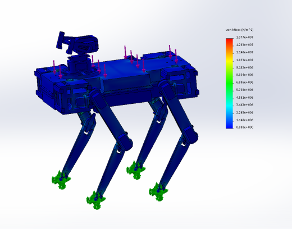Click the 0.000e+000 minimum legend value
The width and height of the screenshot is (292, 229).
tap(245, 127)
